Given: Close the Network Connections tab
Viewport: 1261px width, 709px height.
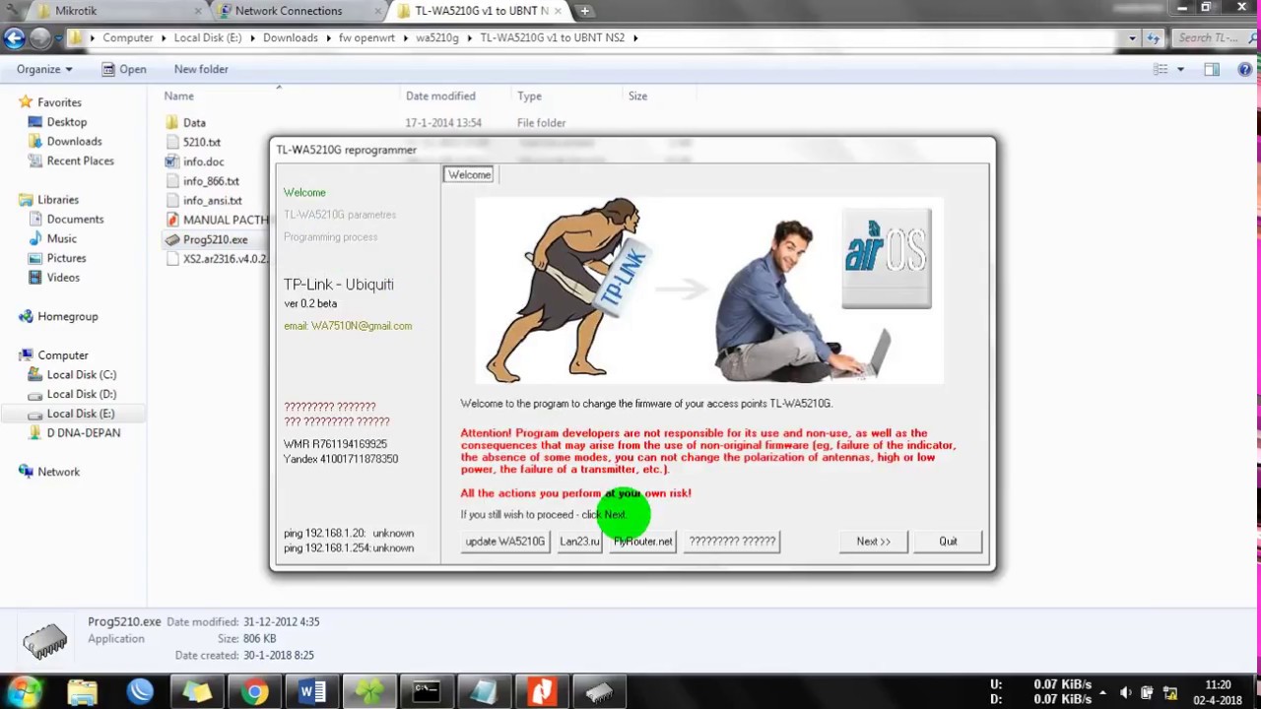Looking at the screenshot, I should click(x=376, y=11).
